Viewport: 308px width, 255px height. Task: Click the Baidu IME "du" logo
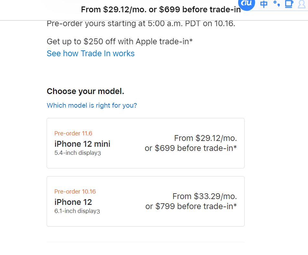click(247, 4)
